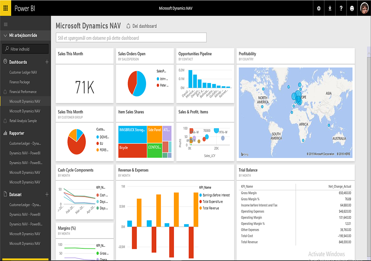The width and height of the screenshot is (371, 261).
Task: Click the Datasæt section header
Action: 15,194
